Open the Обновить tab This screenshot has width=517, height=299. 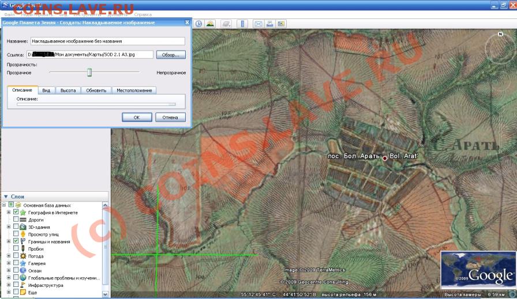click(x=96, y=90)
